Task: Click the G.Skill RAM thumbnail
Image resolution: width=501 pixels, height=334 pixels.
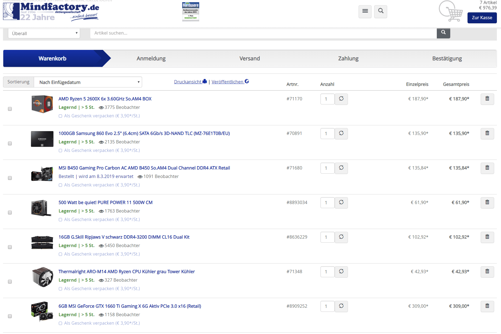Action: click(x=42, y=242)
